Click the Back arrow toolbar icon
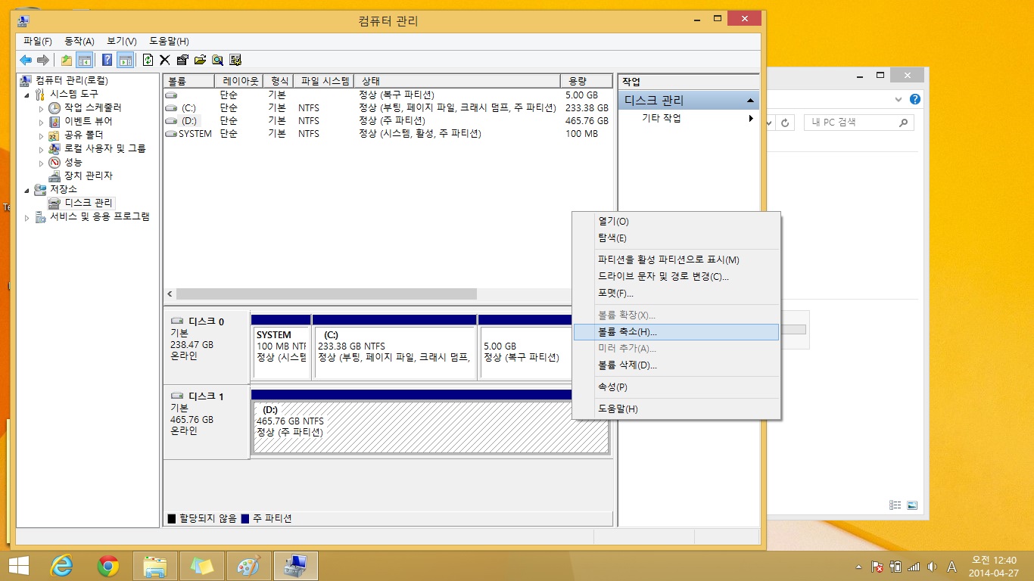The image size is (1034, 581). tap(26, 60)
